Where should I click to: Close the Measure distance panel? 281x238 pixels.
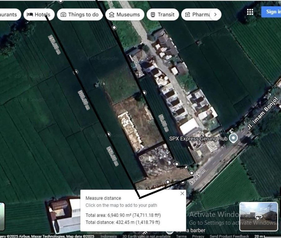tap(182, 193)
